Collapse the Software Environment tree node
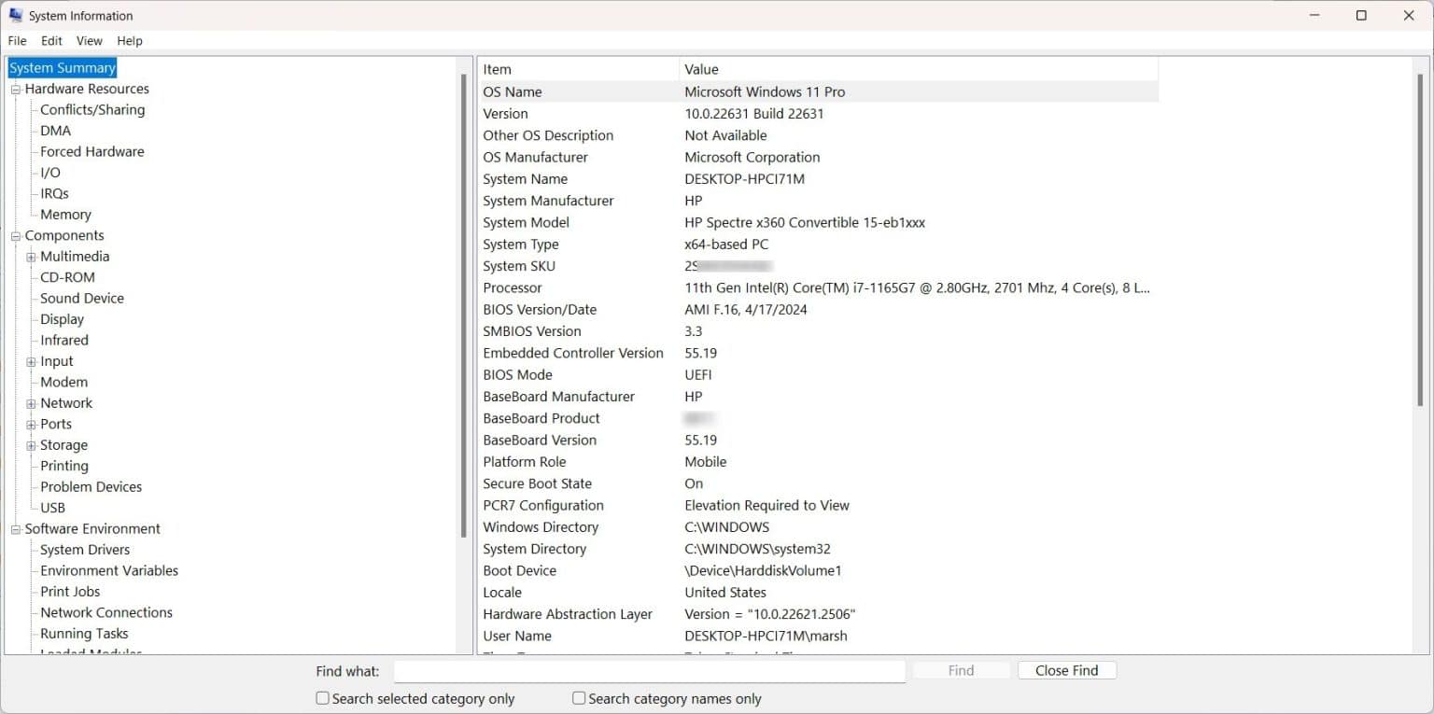Viewport: 1434px width, 714px height. (14, 528)
